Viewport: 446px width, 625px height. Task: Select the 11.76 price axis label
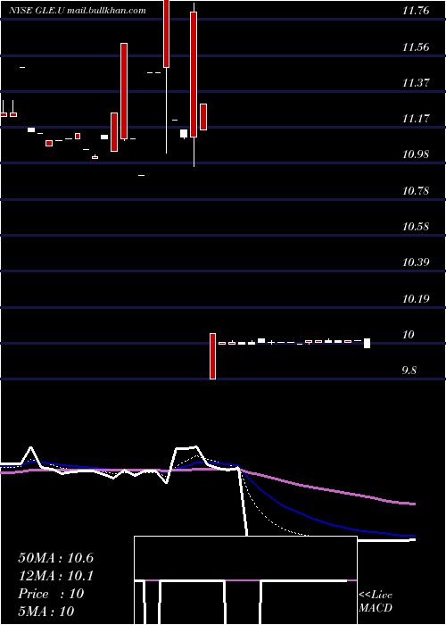tap(416, 11)
